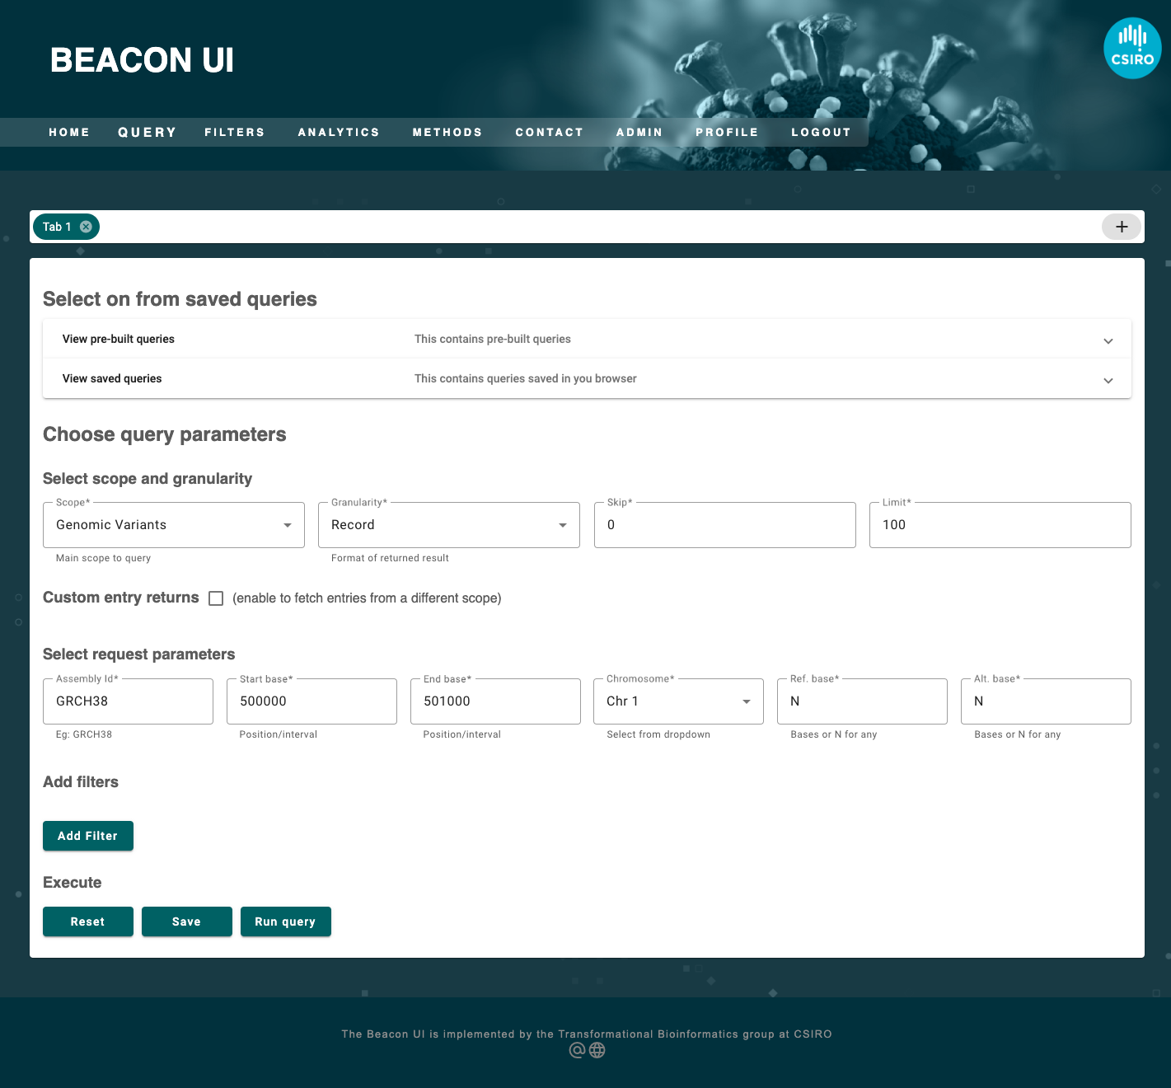Click the CSIRO logo icon
Screen dimensions: 1171x1088
1132,48
